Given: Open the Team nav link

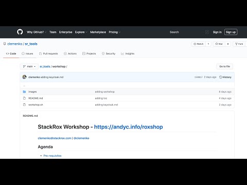Looking at the screenshot, I should tap(53, 32).
